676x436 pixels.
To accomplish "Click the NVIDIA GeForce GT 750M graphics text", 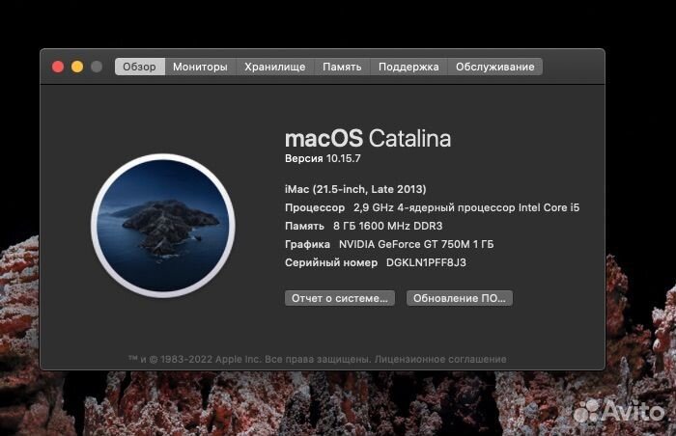I will (x=416, y=244).
